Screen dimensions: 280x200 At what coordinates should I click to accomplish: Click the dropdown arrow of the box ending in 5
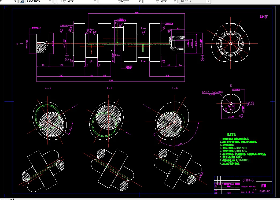coord(15,1)
